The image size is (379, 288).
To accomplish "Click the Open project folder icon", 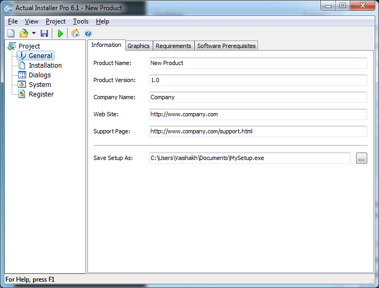I will pos(24,33).
